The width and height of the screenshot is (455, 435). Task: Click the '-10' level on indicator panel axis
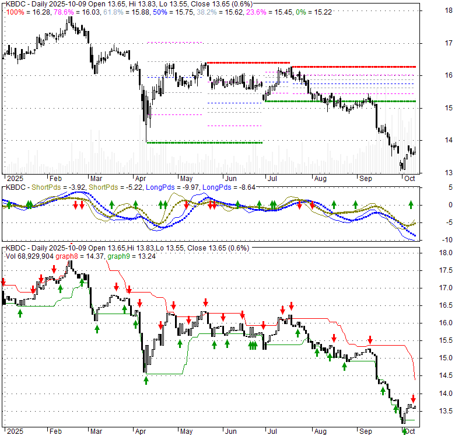pyautogui.click(x=447, y=240)
